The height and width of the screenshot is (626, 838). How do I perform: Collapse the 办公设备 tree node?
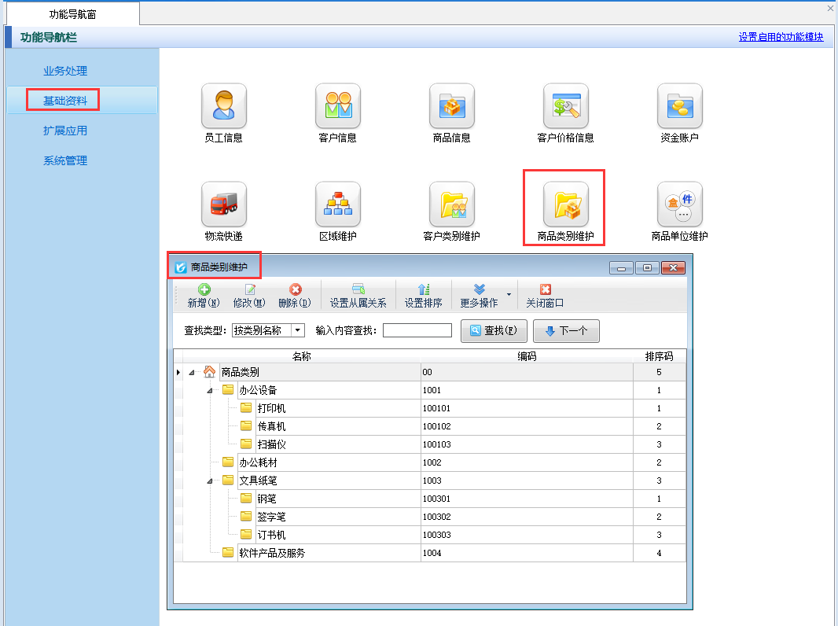[x=209, y=391]
